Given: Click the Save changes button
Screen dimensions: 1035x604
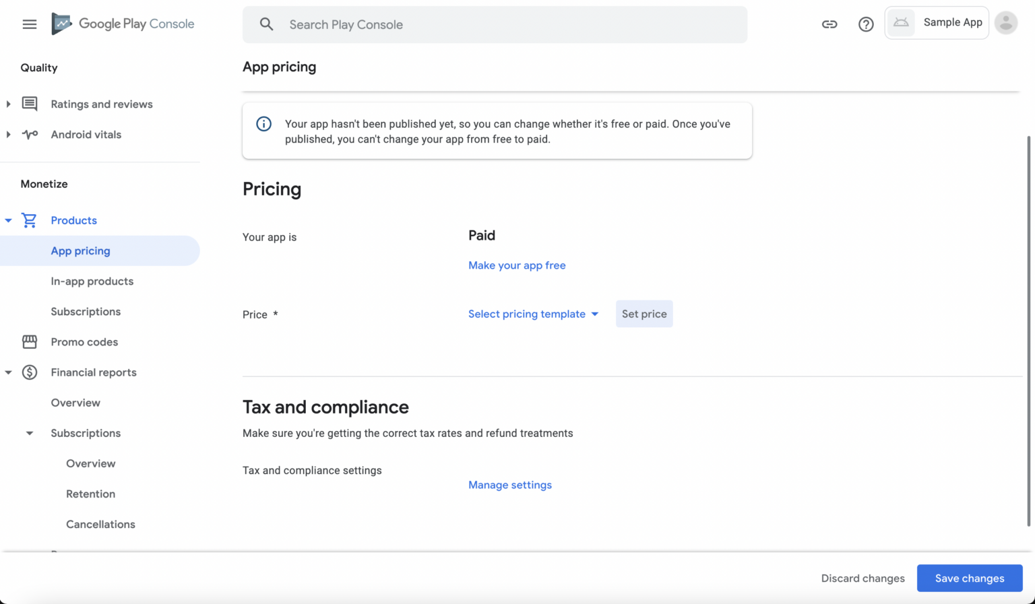Looking at the screenshot, I should pos(970,578).
